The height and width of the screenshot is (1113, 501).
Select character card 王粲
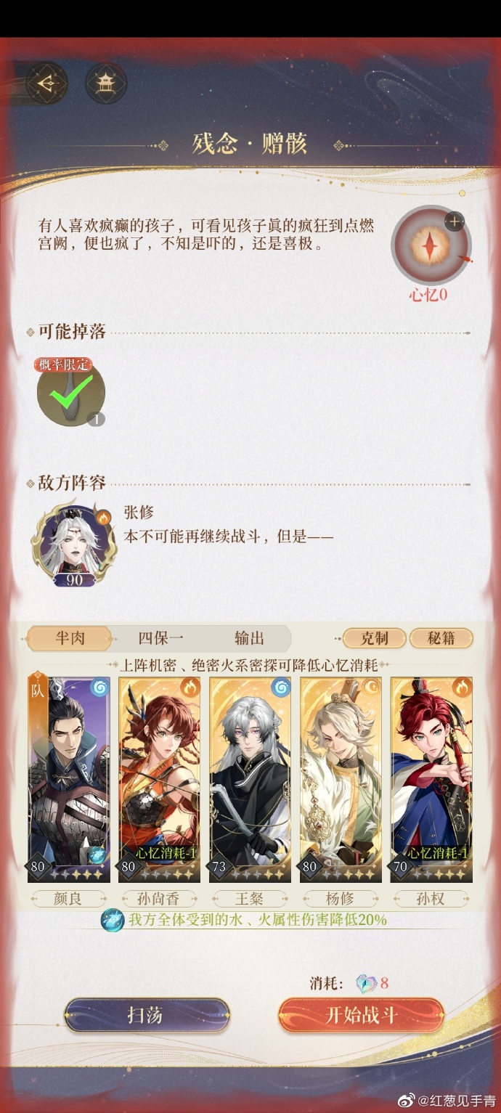click(250, 780)
